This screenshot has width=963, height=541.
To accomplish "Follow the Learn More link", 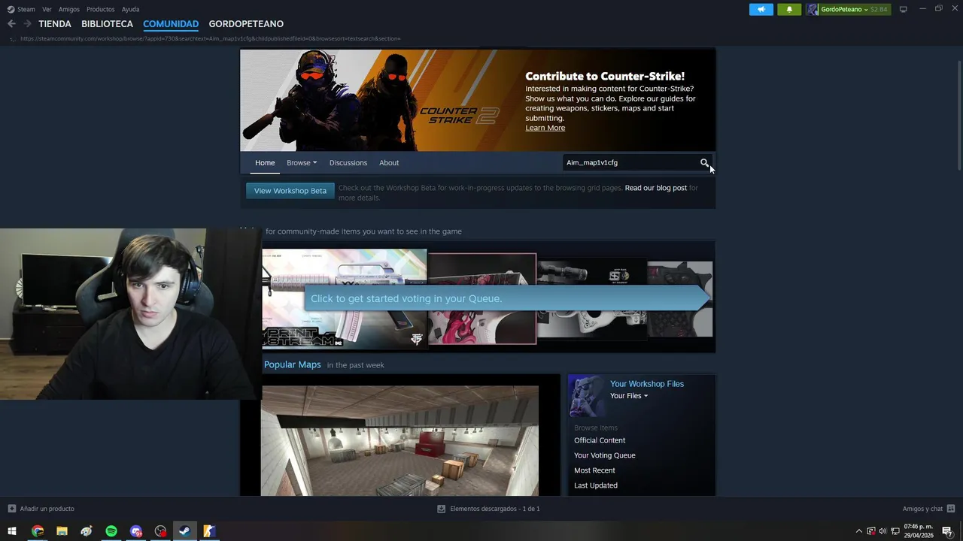I will (545, 128).
